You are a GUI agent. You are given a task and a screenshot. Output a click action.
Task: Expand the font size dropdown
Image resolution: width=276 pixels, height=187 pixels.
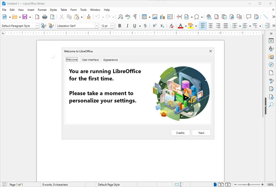[x=112, y=26]
